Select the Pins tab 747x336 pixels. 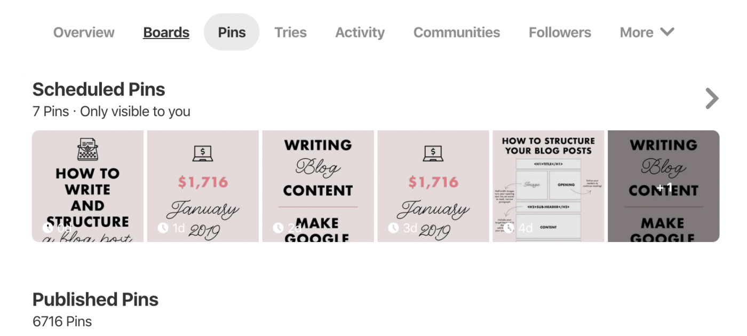(x=232, y=32)
